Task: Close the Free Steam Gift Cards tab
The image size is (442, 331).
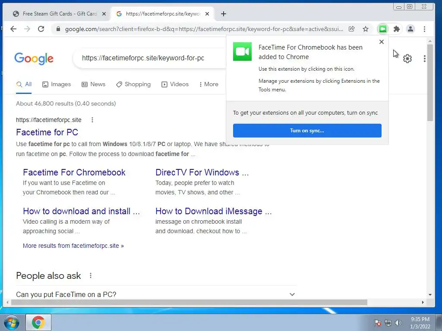Action: coord(104,14)
